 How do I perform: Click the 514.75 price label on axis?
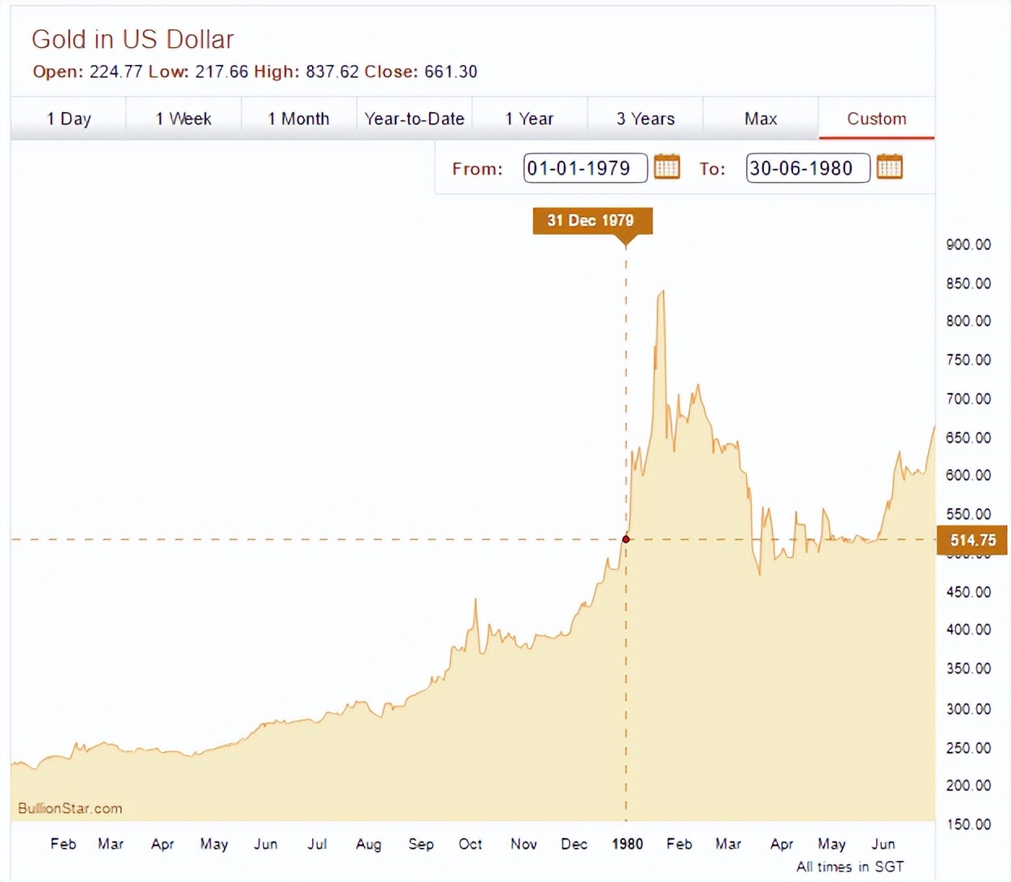(x=972, y=540)
